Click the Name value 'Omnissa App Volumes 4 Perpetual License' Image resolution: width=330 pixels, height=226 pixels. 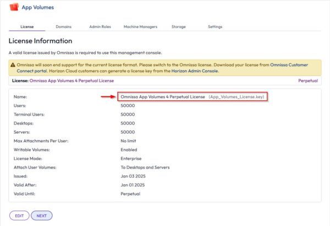point(163,97)
